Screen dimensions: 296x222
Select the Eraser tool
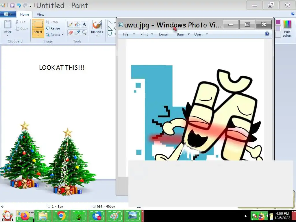point(71,32)
